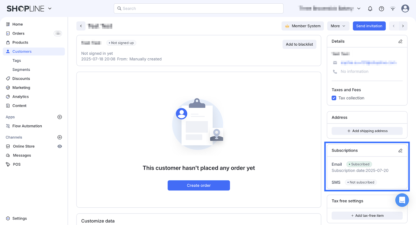
Task: Open the SHOPLINE logo dropdown arrow
Action: pyautogui.click(x=50, y=9)
